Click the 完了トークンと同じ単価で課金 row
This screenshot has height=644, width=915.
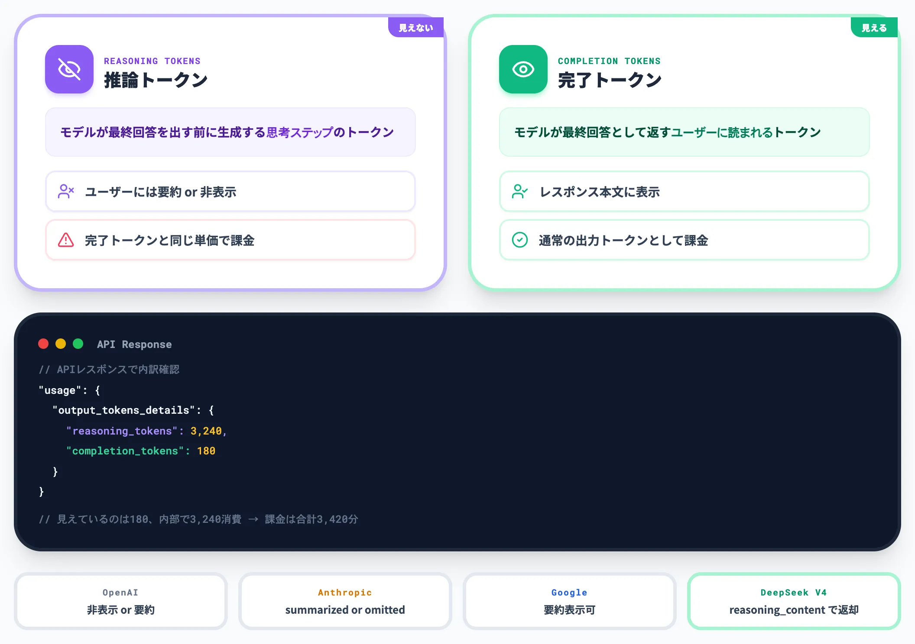(x=230, y=240)
